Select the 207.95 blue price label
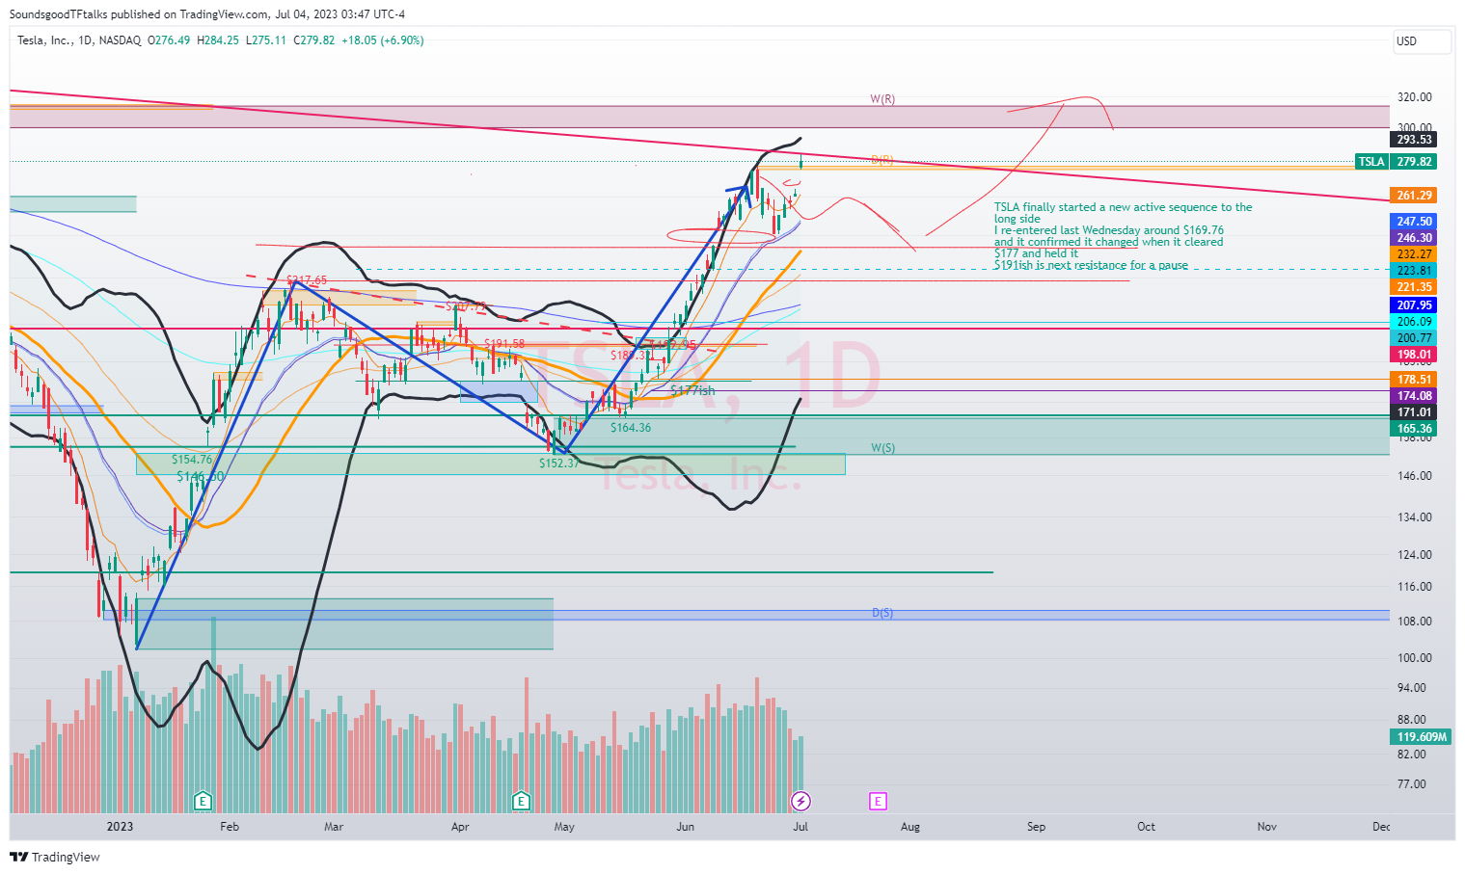 [1414, 305]
